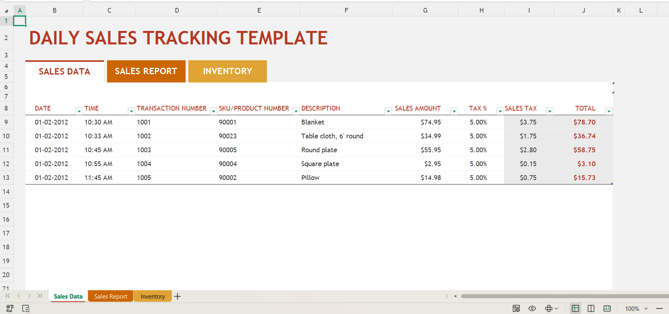Jump to the first sheet arrow
669x314 pixels.
coord(8,296)
